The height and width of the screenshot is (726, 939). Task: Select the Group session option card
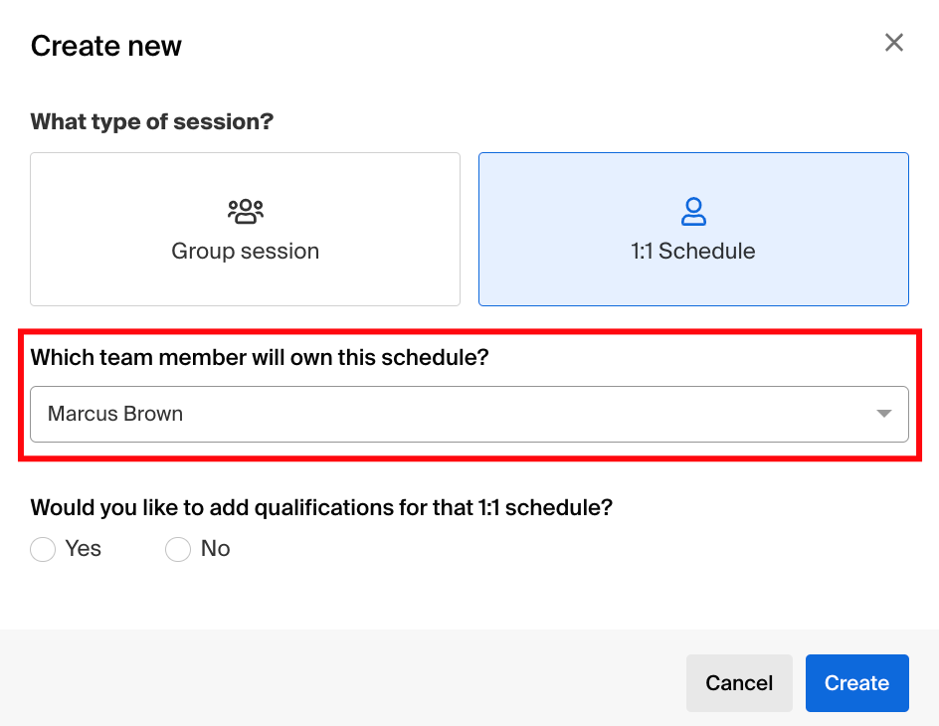coord(245,229)
